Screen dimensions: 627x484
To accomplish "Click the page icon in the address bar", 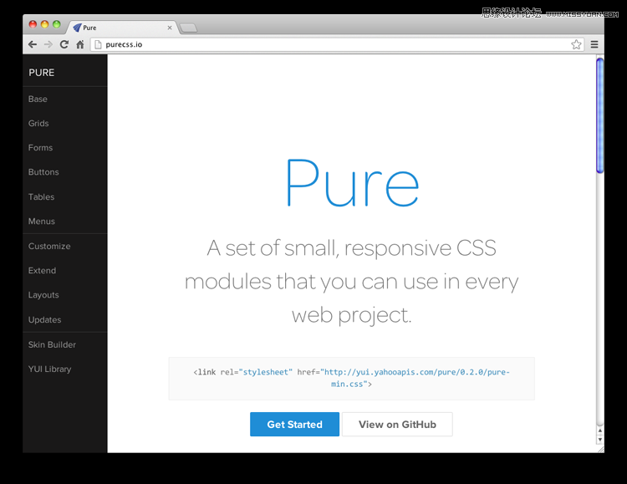I will coord(98,44).
